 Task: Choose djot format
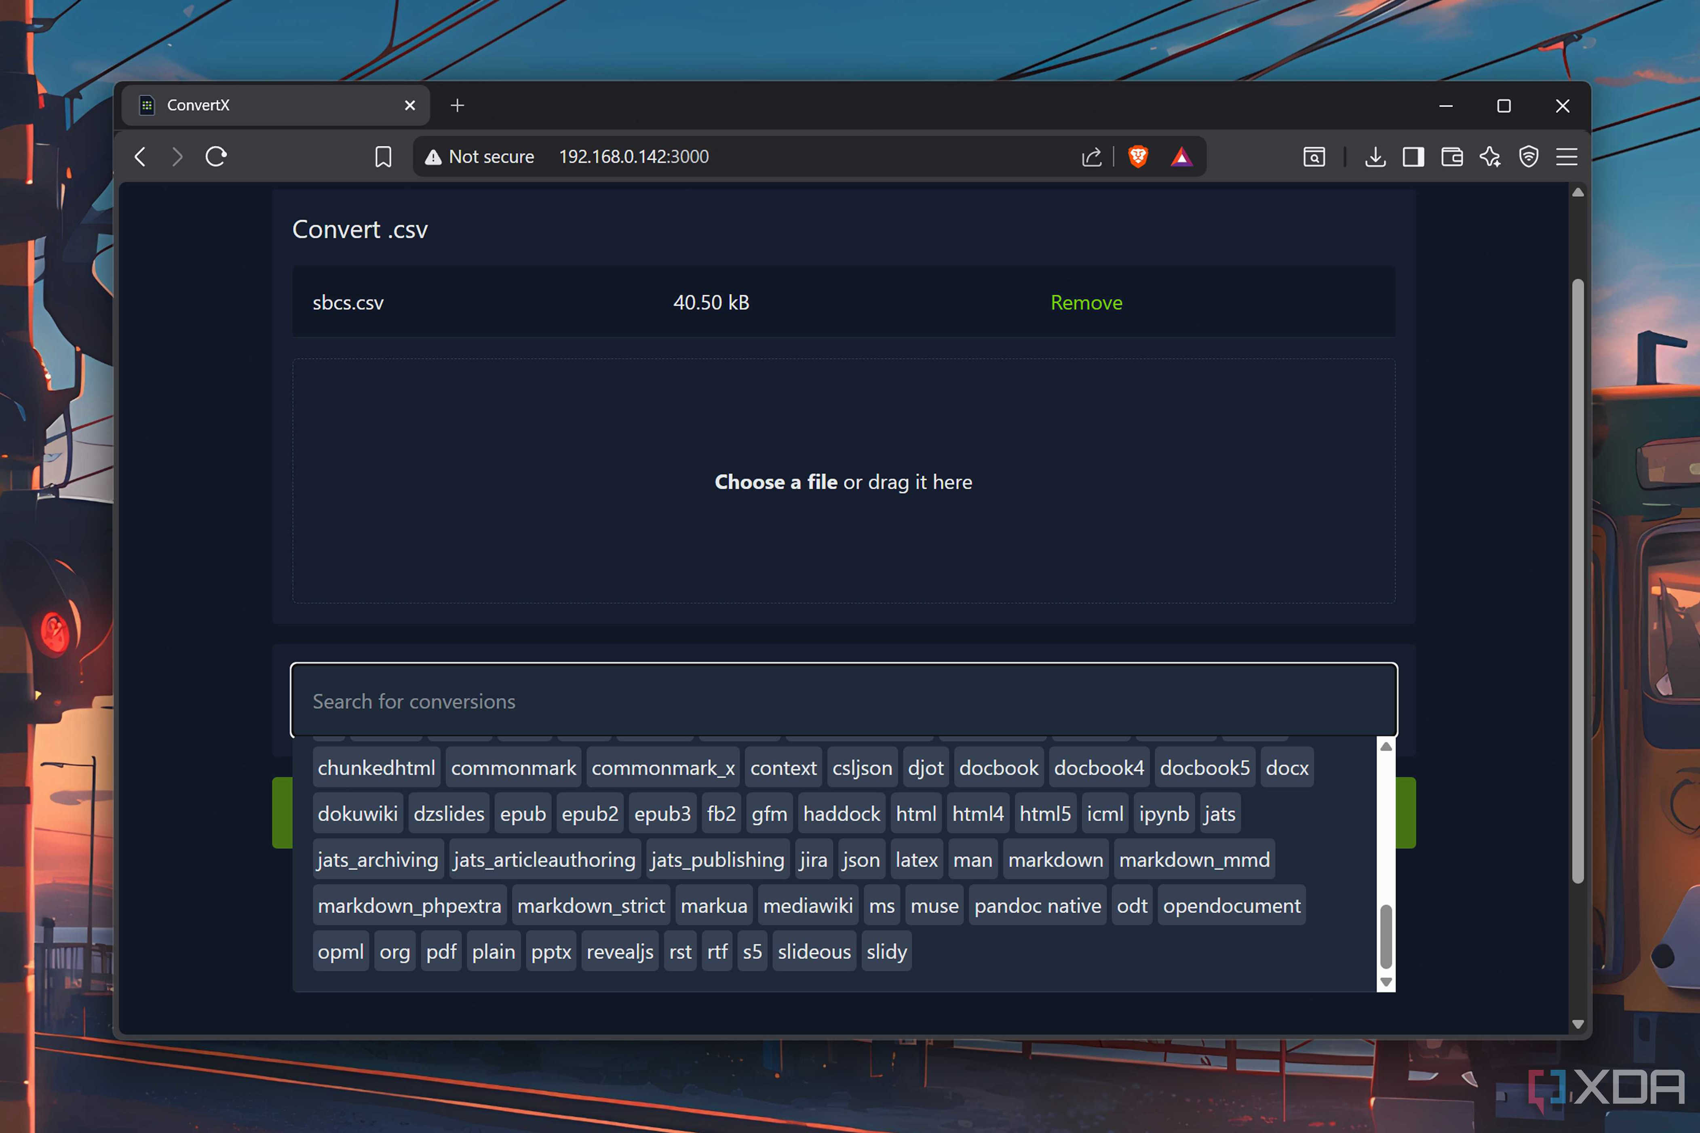[x=926, y=767]
